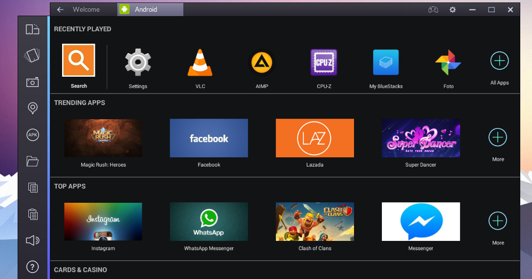This screenshot has height=279, width=532.
Task: Click the "All Apps" label
Action: coord(499,83)
